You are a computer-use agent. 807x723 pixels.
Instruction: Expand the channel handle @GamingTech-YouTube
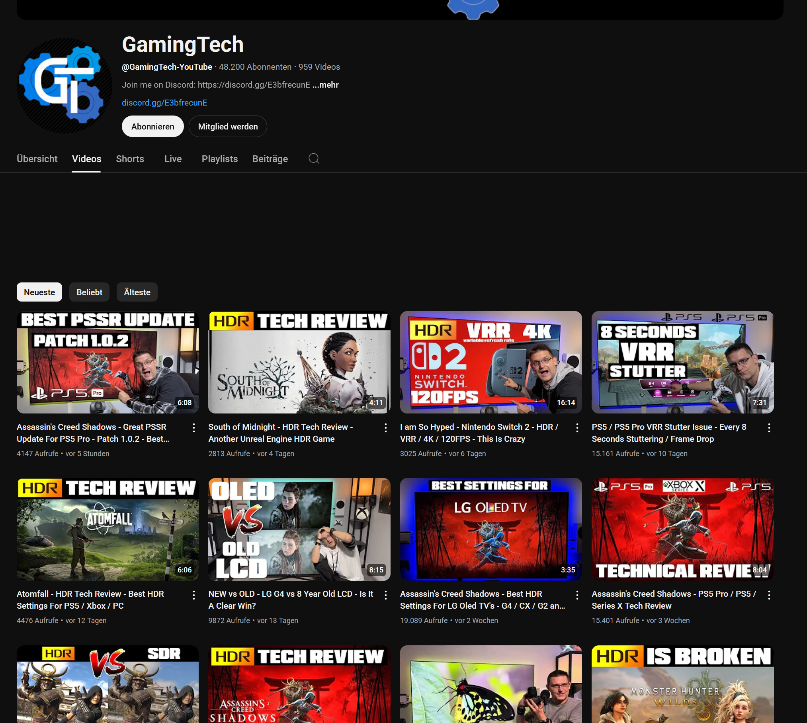(167, 67)
